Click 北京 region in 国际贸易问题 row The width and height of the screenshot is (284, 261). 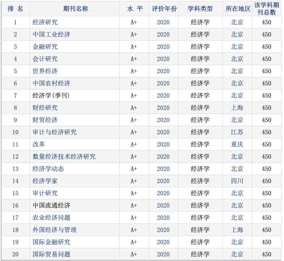pyautogui.click(x=237, y=254)
